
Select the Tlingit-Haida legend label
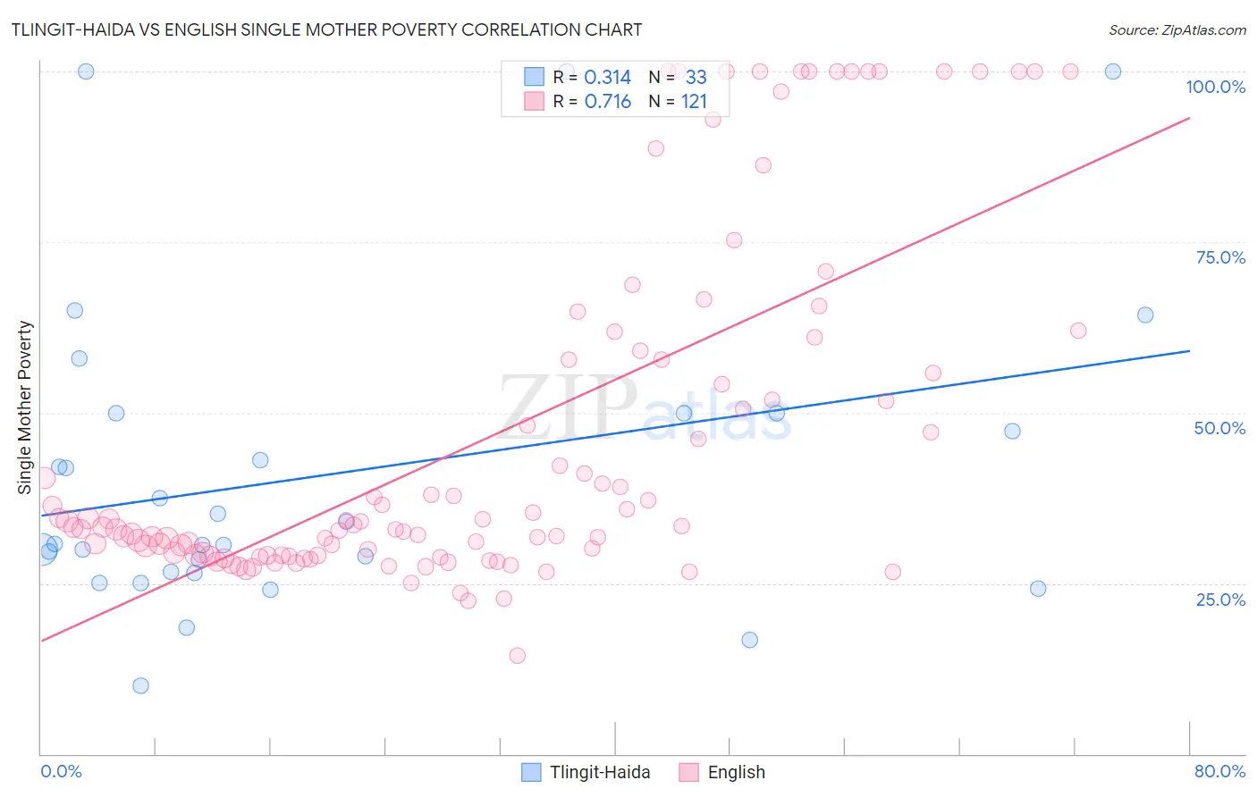tap(600, 772)
